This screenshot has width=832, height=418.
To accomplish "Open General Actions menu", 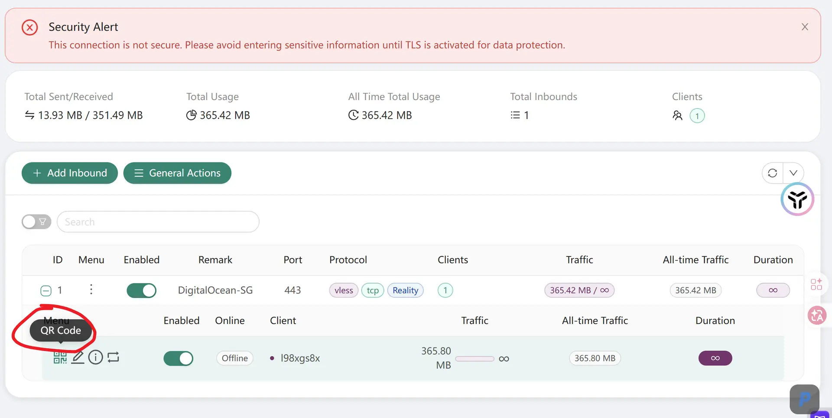I will click(x=177, y=173).
